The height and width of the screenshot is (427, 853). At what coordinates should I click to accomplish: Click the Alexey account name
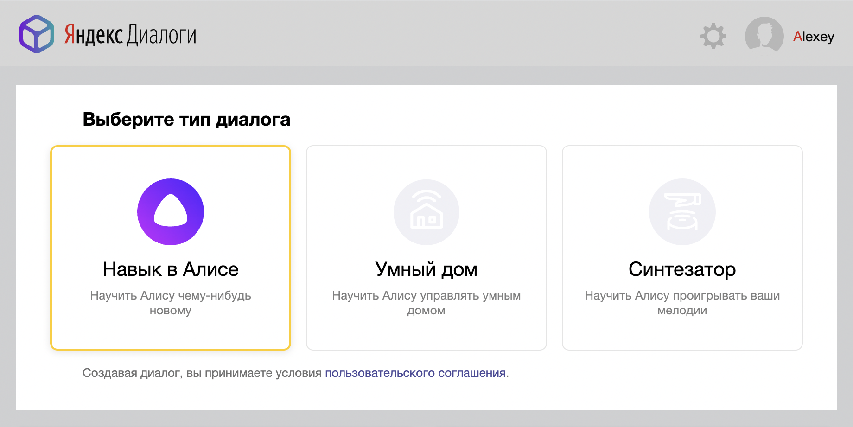click(x=814, y=37)
